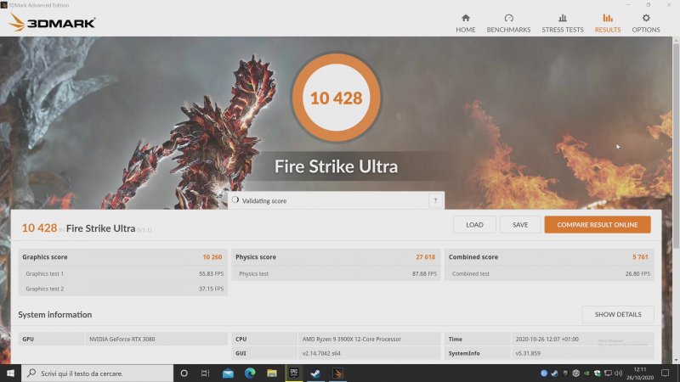Open Epic Games Launcher on the taskbar
Image resolution: width=680 pixels, height=382 pixels.
tap(294, 373)
